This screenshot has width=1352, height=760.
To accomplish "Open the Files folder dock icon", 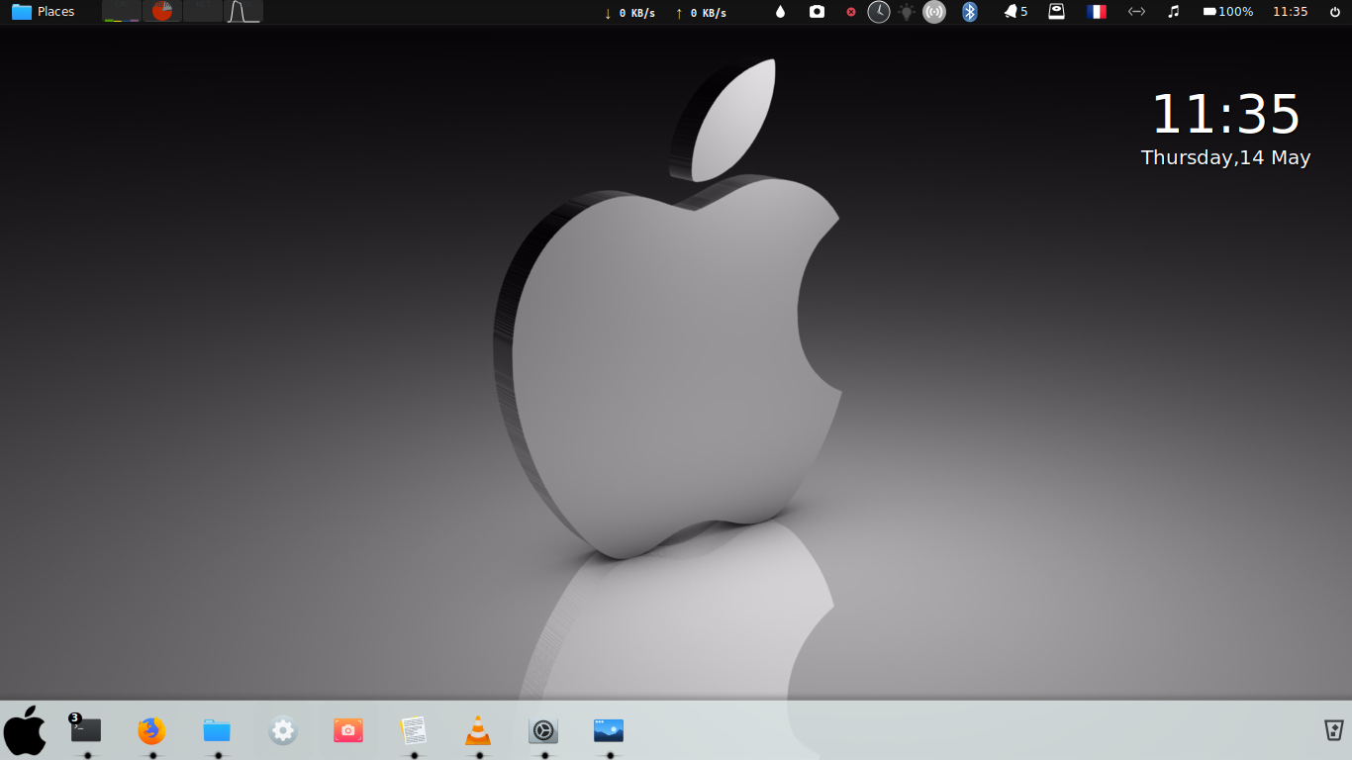I will point(217,730).
